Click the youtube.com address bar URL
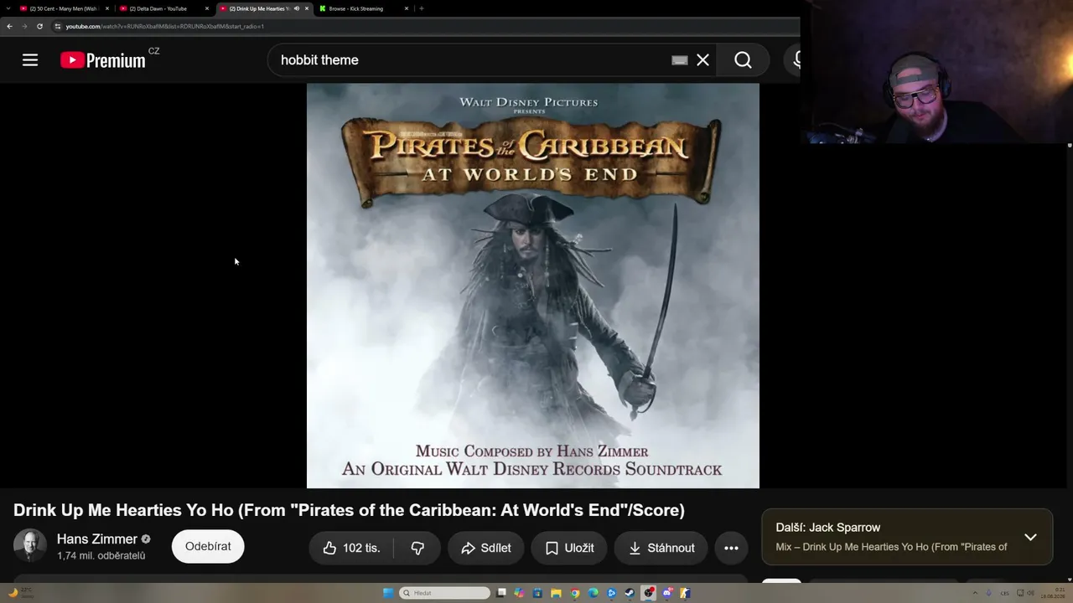The height and width of the screenshot is (603, 1073). click(165, 26)
